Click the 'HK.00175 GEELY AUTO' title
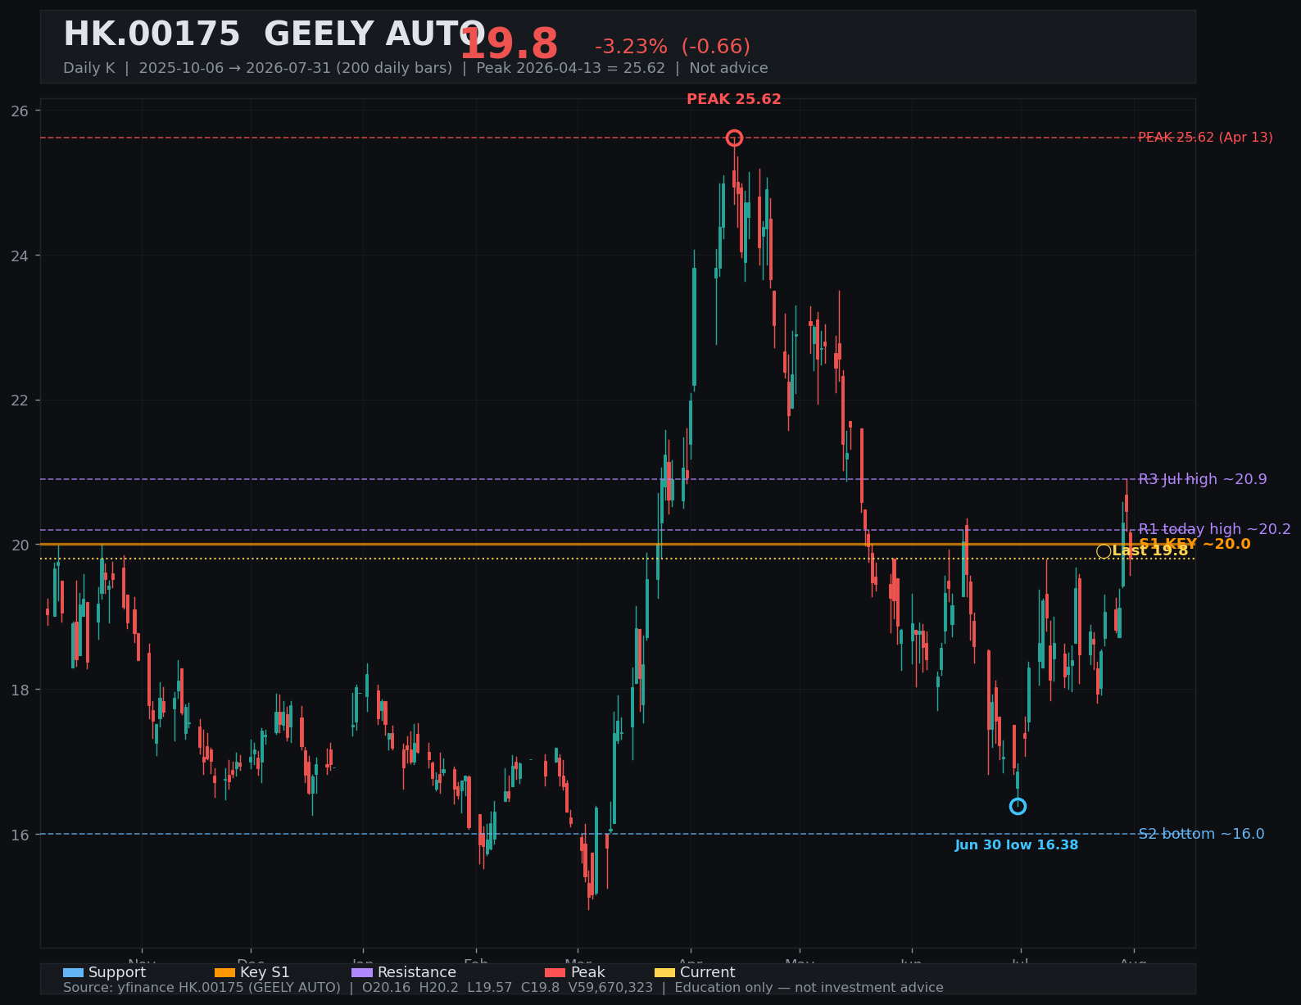The height and width of the screenshot is (1005, 1301). click(274, 34)
